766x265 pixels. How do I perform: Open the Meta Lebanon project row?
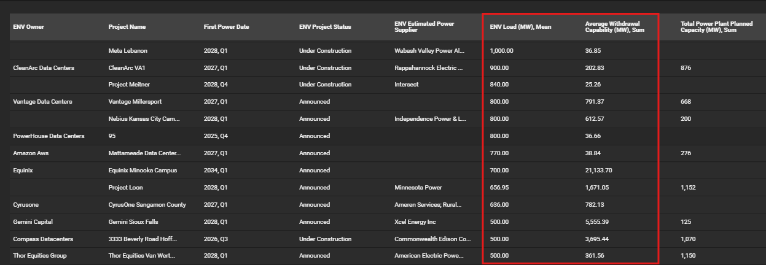128,50
